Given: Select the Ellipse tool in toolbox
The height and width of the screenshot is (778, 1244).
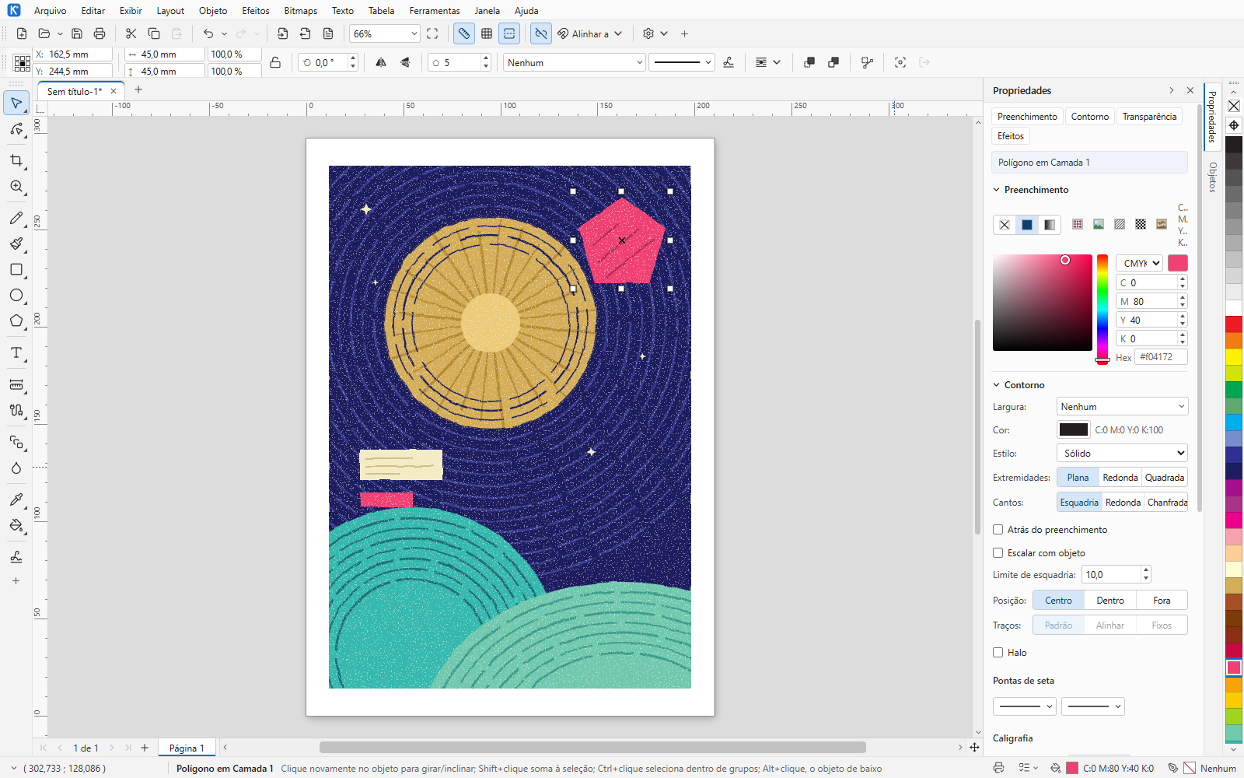Looking at the screenshot, I should [x=16, y=296].
